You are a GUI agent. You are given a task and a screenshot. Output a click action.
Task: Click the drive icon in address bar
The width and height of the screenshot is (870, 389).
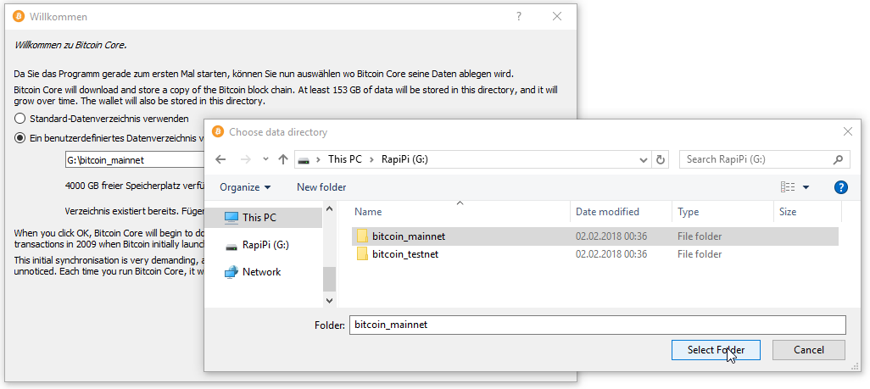pyautogui.click(x=304, y=160)
